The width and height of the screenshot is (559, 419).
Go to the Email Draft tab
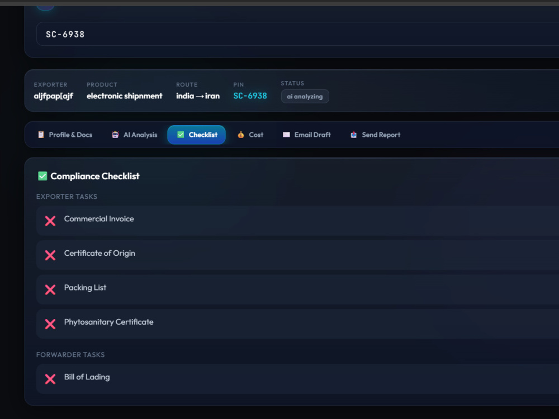click(x=306, y=135)
